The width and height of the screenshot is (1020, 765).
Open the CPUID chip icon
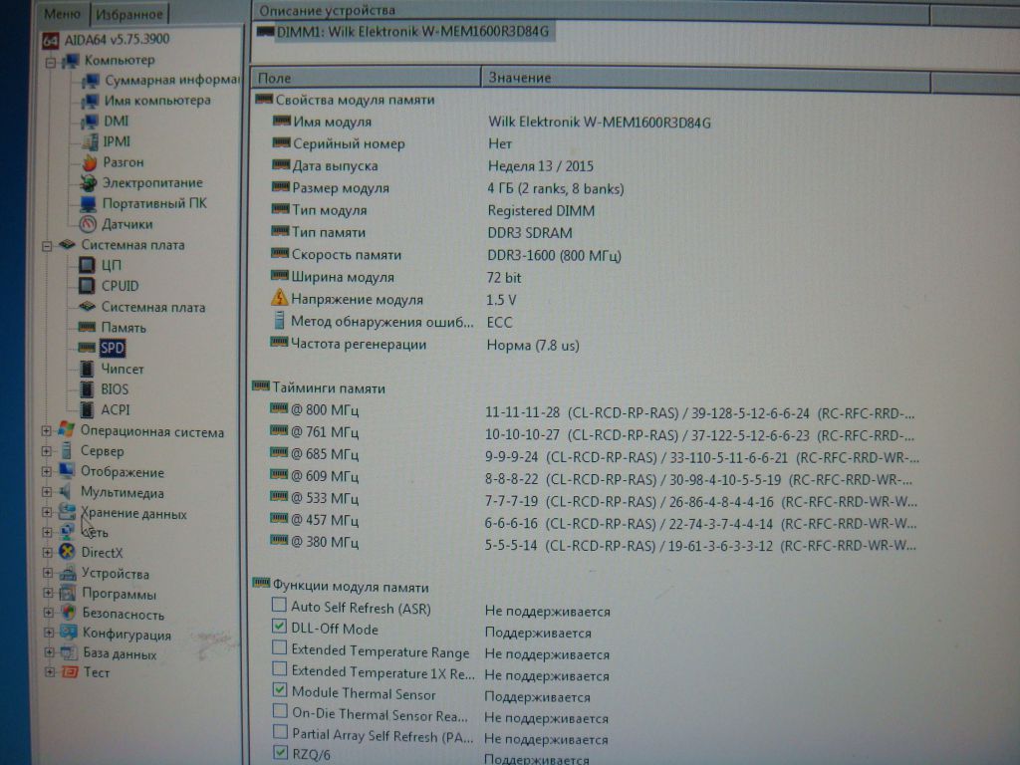coord(87,286)
